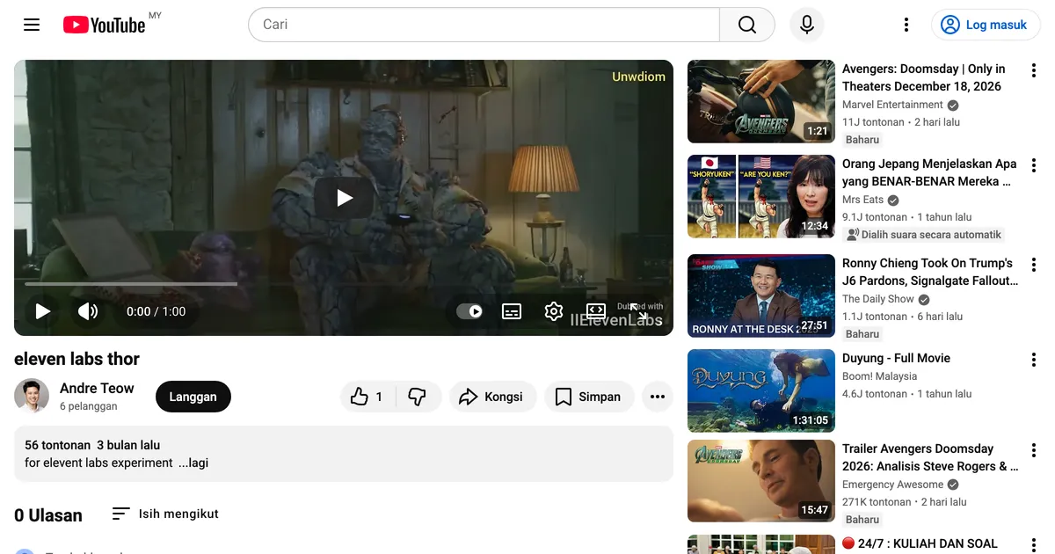Viewport: 1055px width, 554px height.
Task: Click the Langgan subscribe button
Action: tap(193, 397)
